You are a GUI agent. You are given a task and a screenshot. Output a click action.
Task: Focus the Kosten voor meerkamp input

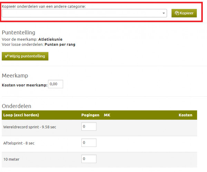pyautogui.click(x=56, y=84)
